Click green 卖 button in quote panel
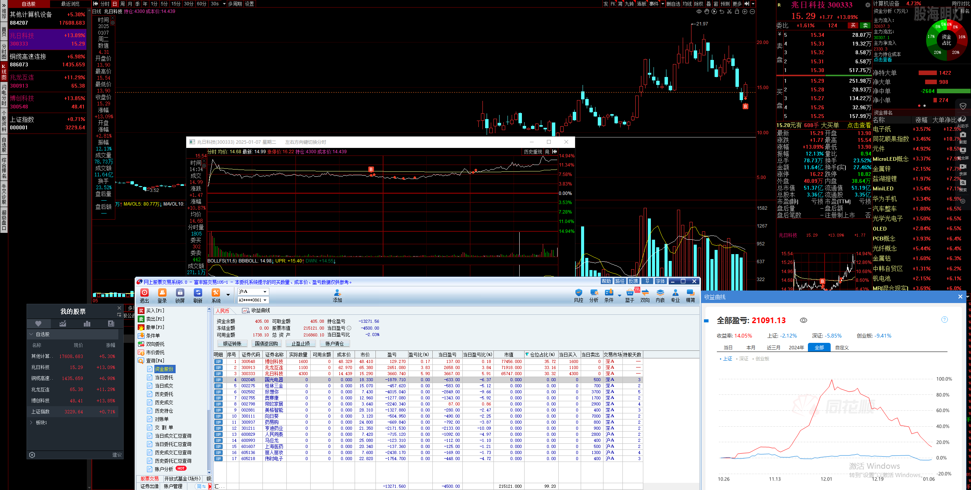 pyautogui.click(x=865, y=26)
